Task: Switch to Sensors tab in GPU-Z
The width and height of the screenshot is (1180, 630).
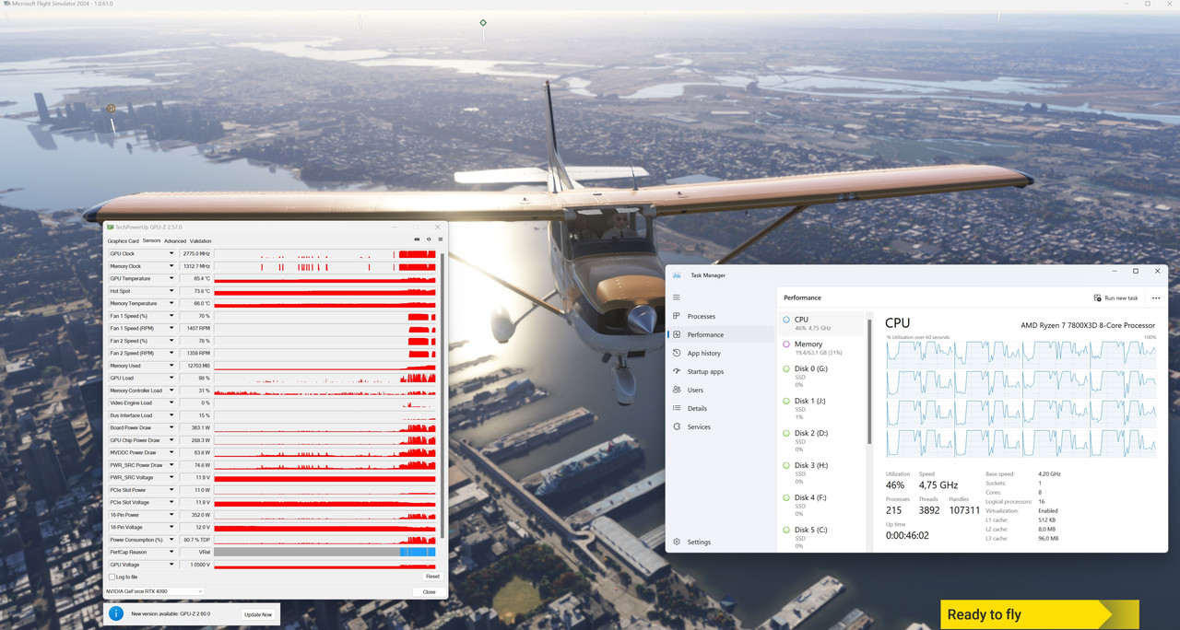Action: [151, 240]
